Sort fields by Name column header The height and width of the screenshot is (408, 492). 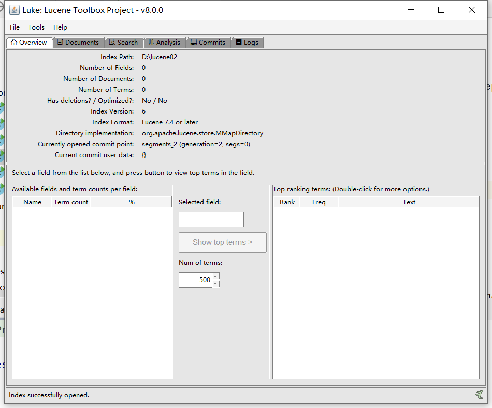point(32,202)
